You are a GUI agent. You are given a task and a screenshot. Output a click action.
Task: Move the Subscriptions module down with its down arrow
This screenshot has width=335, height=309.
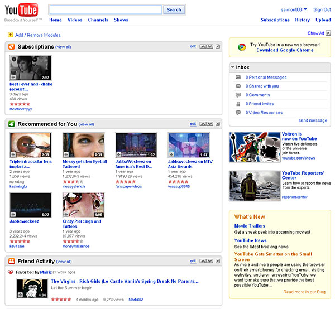pyautogui.click(x=210, y=46)
